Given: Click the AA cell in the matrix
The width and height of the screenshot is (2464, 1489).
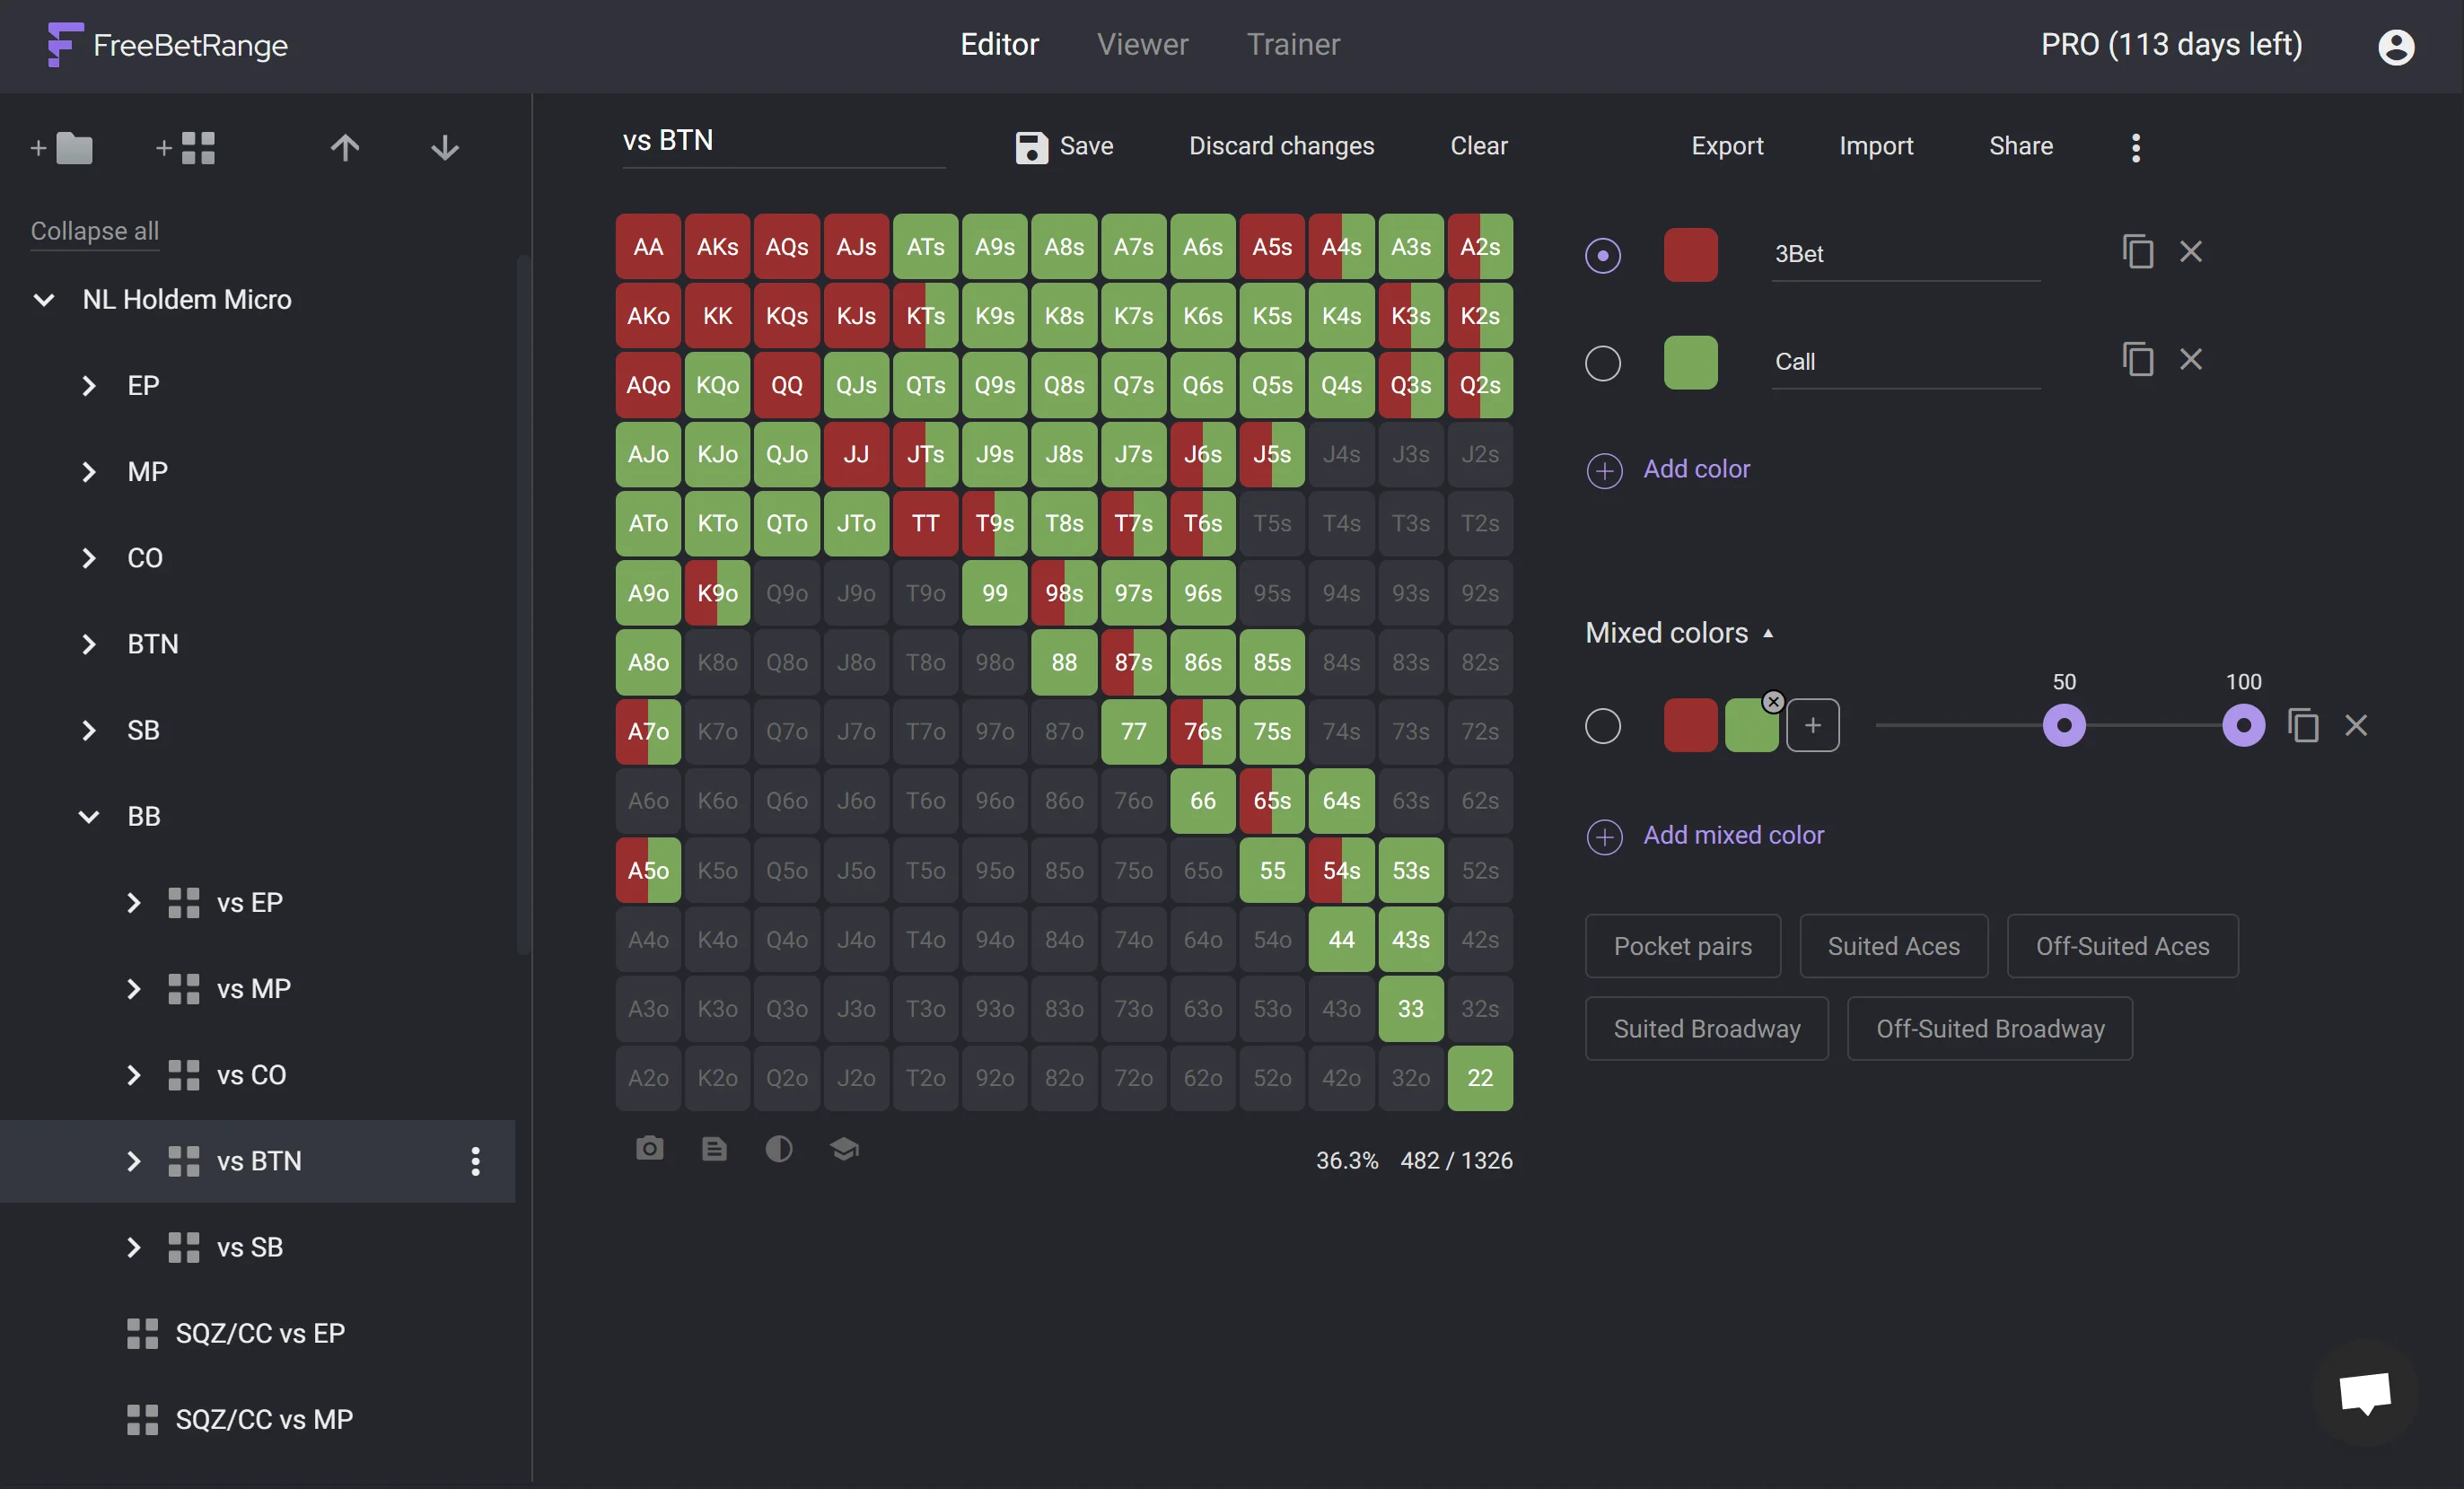Looking at the screenshot, I should tap(647, 246).
